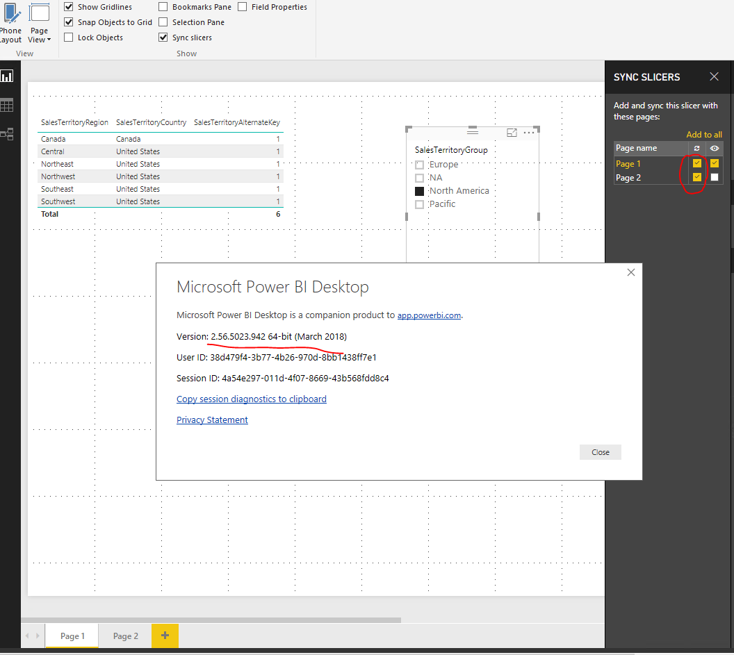The image size is (734, 655).
Task: Click the Total row label
Action: pos(49,214)
